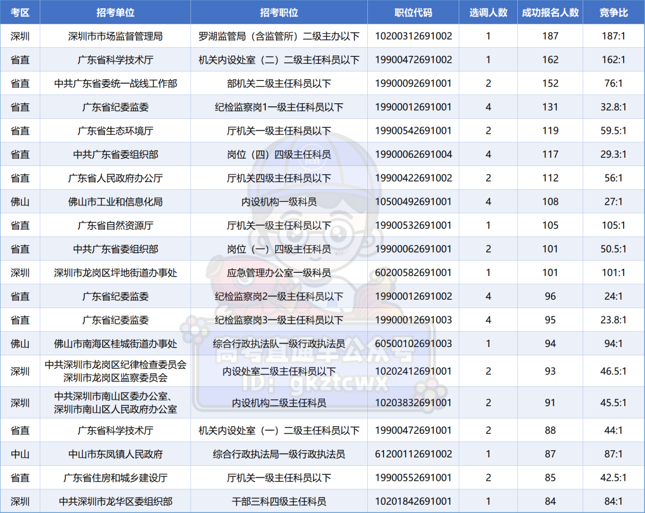Click the 部机关二级主任科员以下 position cell
645x513 pixels.
(279, 84)
